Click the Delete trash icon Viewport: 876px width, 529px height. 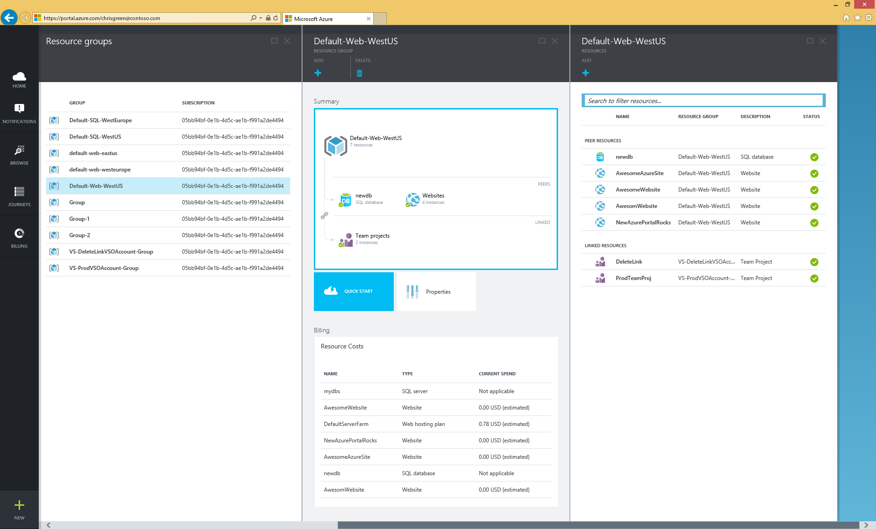(x=360, y=73)
